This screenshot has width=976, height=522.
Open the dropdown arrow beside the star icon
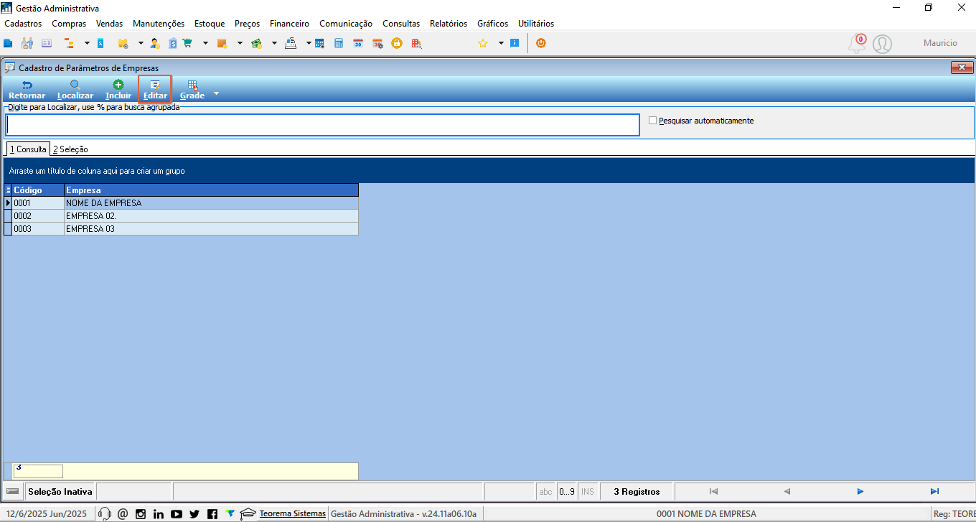tap(501, 43)
